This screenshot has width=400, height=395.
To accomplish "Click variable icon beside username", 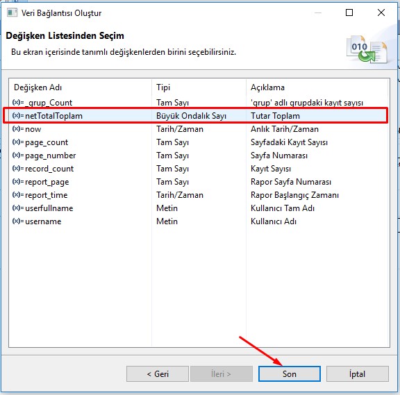I will pyautogui.click(x=18, y=221).
